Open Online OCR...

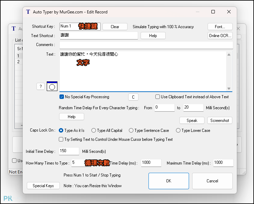pyautogui.click(x=220, y=36)
